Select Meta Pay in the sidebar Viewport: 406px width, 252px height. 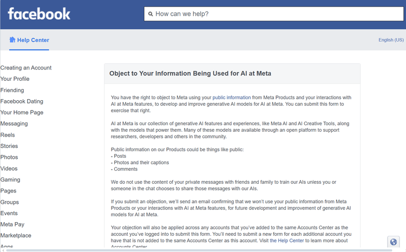[12, 224]
